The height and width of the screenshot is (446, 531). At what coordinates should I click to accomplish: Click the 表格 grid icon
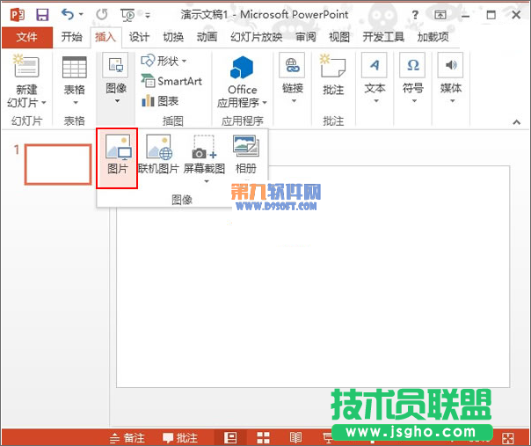click(x=75, y=67)
